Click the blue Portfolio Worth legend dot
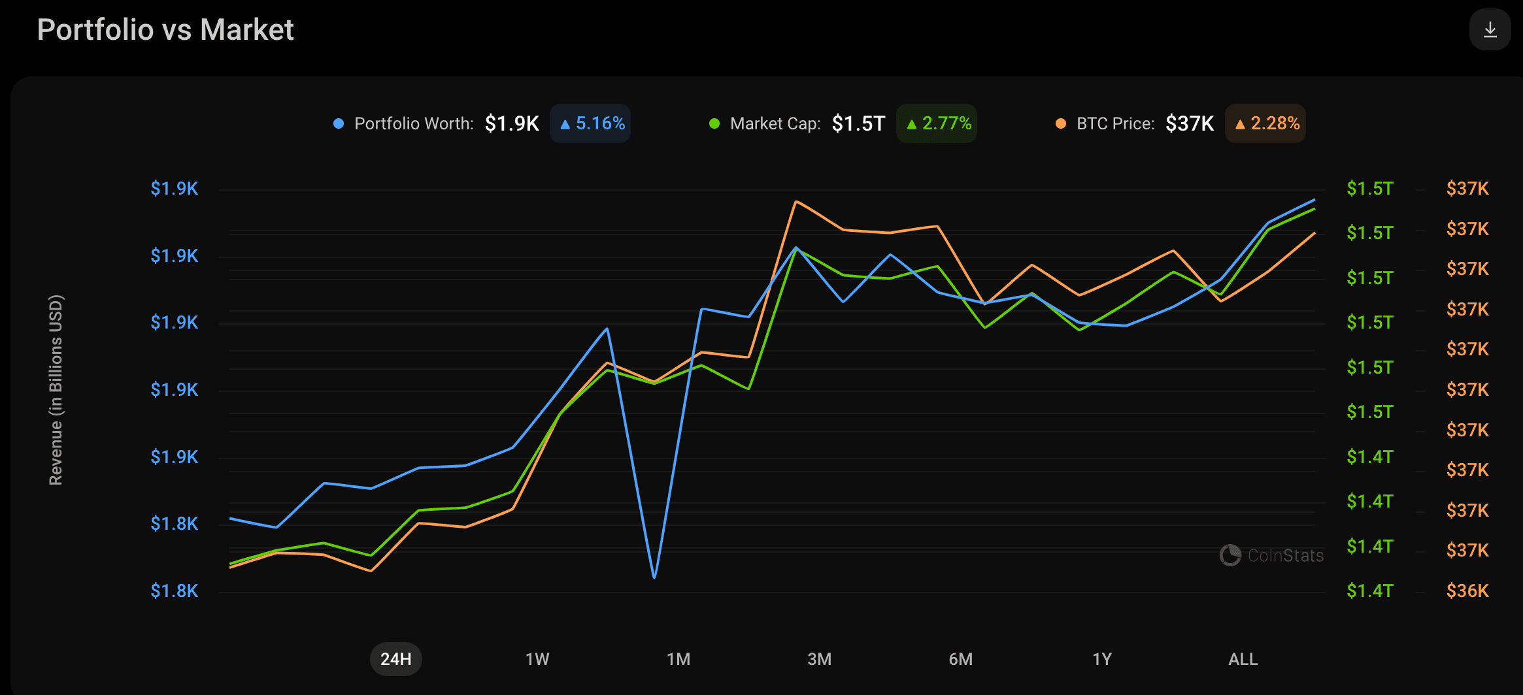The height and width of the screenshot is (695, 1523). point(339,123)
